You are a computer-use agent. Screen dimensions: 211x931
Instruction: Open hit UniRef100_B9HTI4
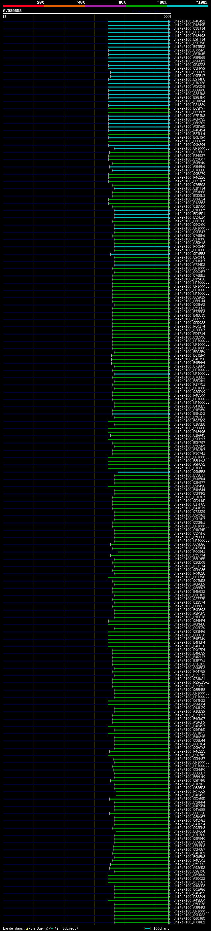[189, 39]
